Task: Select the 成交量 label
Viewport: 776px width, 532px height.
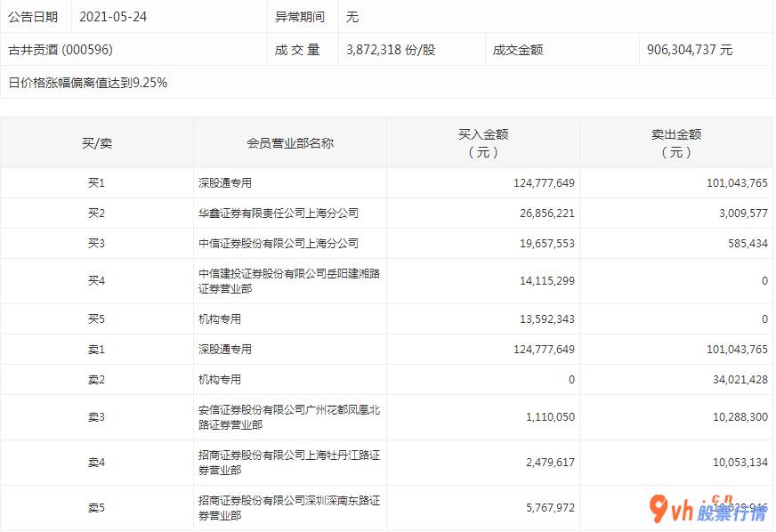Action: (297, 50)
